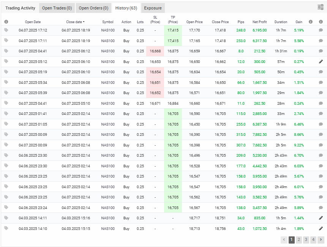This screenshot has width=327, height=247.
Task: Click the info icon in the far right header
Action: coord(321,22)
